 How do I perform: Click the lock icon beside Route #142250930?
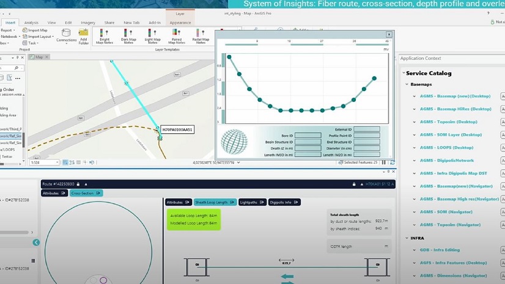[78, 184]
